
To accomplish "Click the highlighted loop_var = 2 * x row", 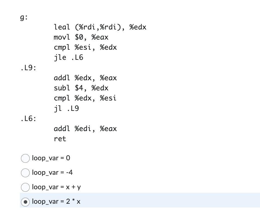I will coord(56,202).
